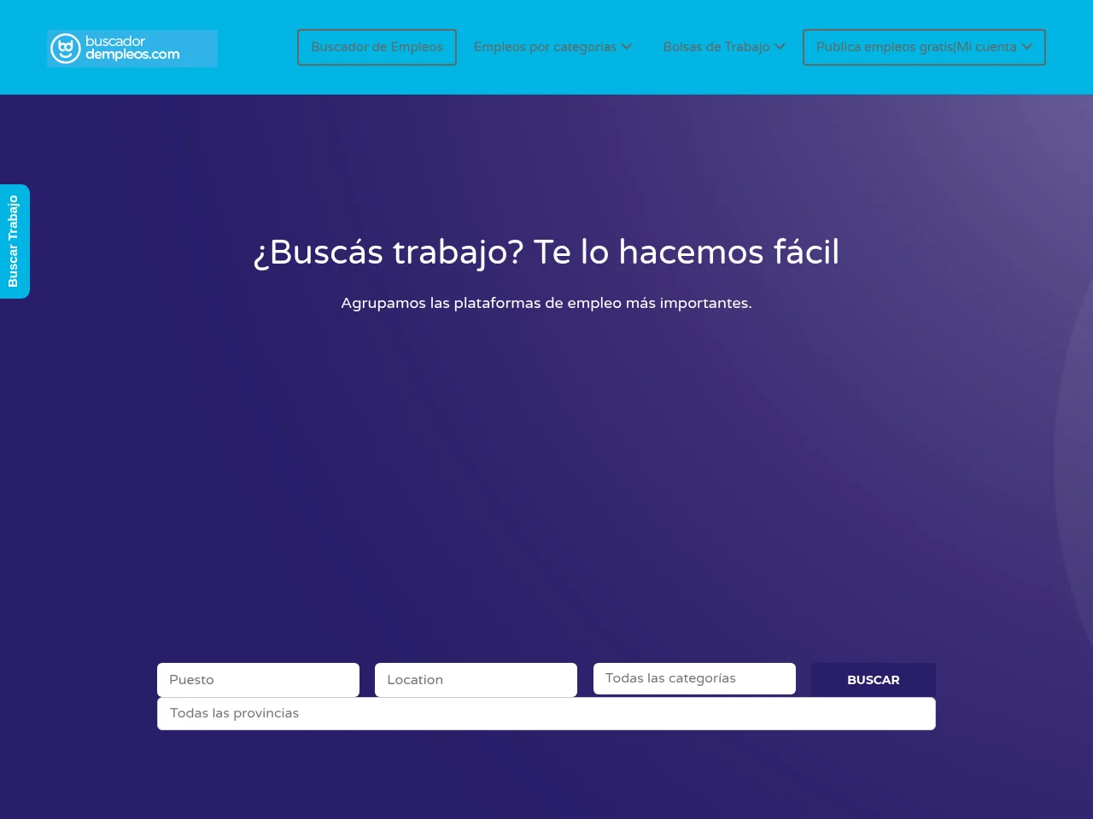The image size is (1093, 819).
Task: Focus the Puesto input field
Action: [x=258, y=680]
